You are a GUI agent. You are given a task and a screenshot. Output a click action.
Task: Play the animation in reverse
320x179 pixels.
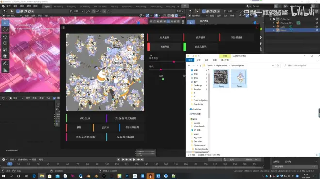click(x=130, y=160)
